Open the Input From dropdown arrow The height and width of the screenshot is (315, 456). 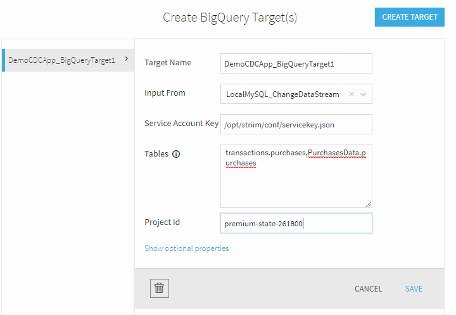click(364, 94)
